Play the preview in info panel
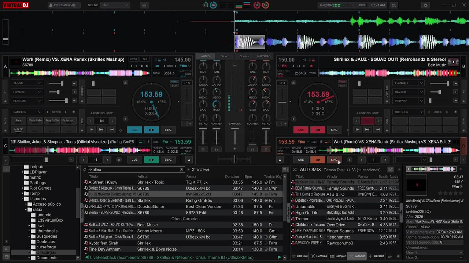469x263 pixels. [409, 169]
